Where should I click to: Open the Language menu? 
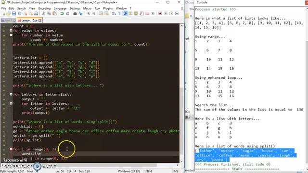(60, 9)
